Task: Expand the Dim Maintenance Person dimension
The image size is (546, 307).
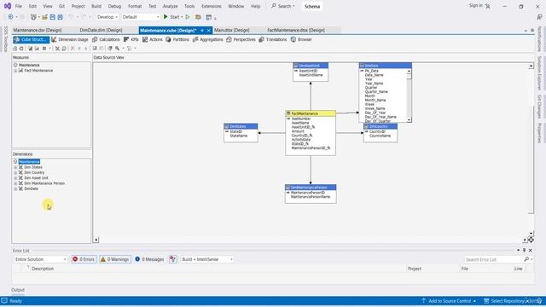Action: coord(15,183)
